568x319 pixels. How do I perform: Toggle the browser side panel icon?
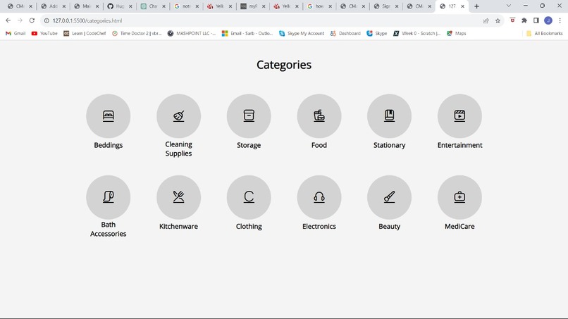point(536,20)
